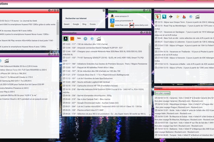
Task: Delete the Cdiscount deals widget via trash
Action: [x=58, y=54]
